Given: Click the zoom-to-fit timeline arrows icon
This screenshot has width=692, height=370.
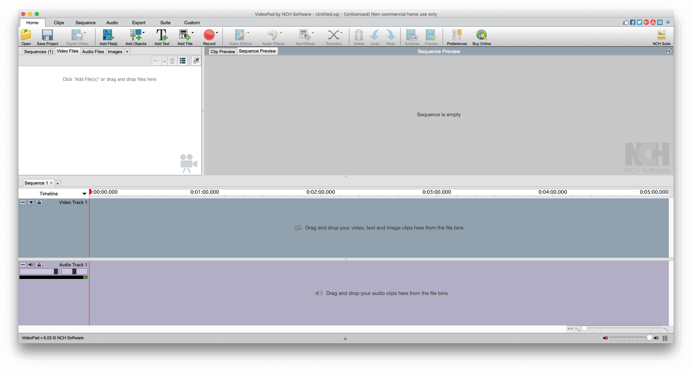Looking at the screenshot, I should point(570,329).
